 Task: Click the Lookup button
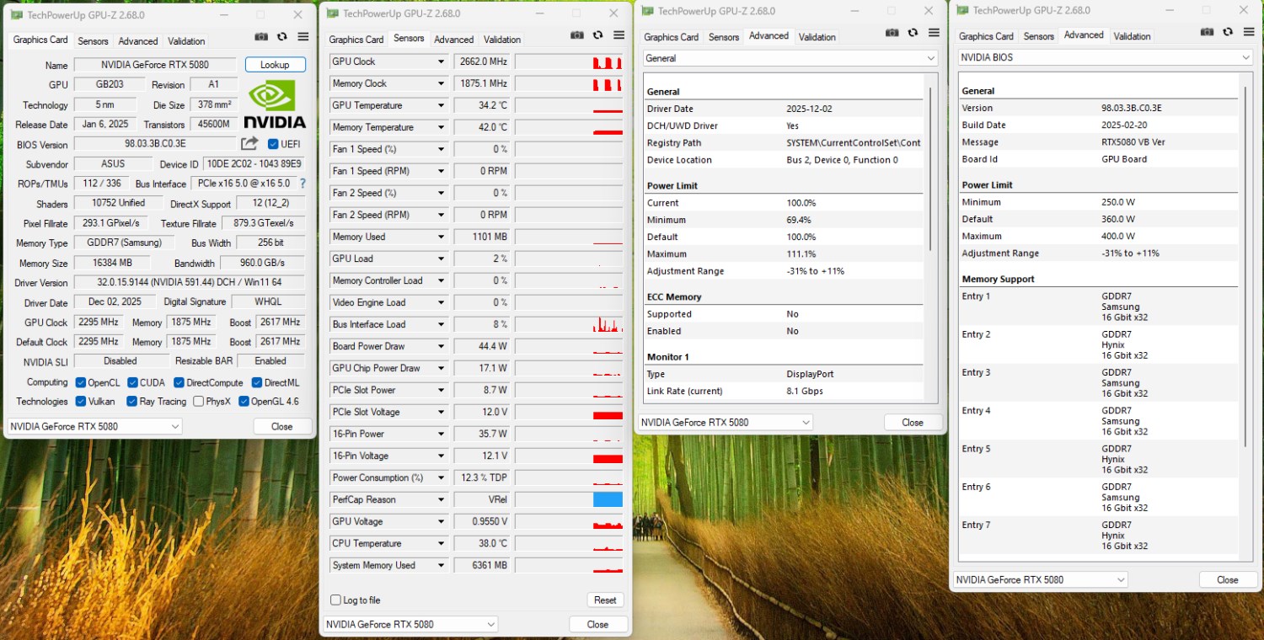coord(275,65)
